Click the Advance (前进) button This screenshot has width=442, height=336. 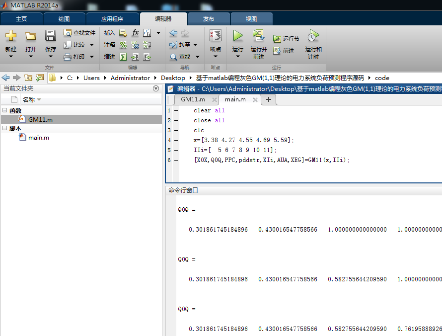click(x=284, y=51)
